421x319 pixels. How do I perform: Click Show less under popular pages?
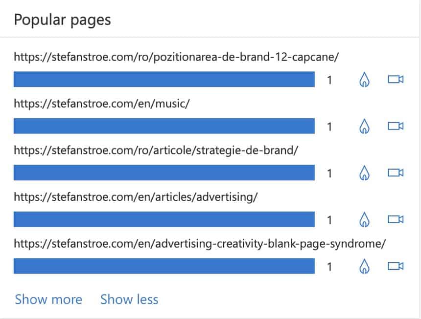point(129,299)
